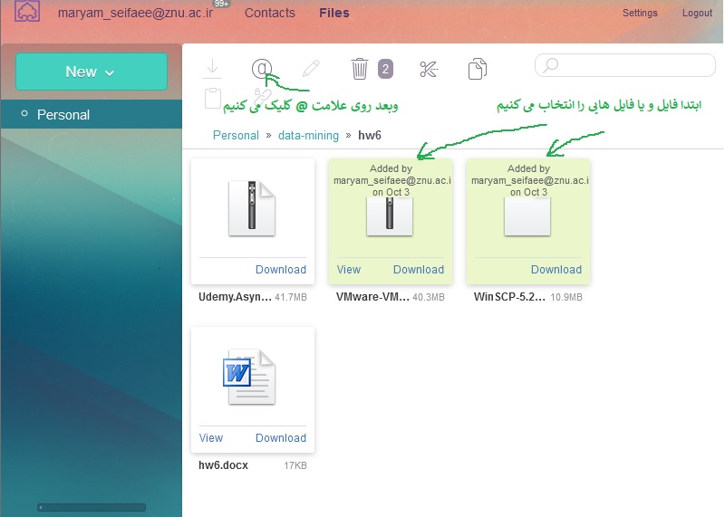The image size is (725, 517).
Task: View the hw6.docx document
Action: 211,437
